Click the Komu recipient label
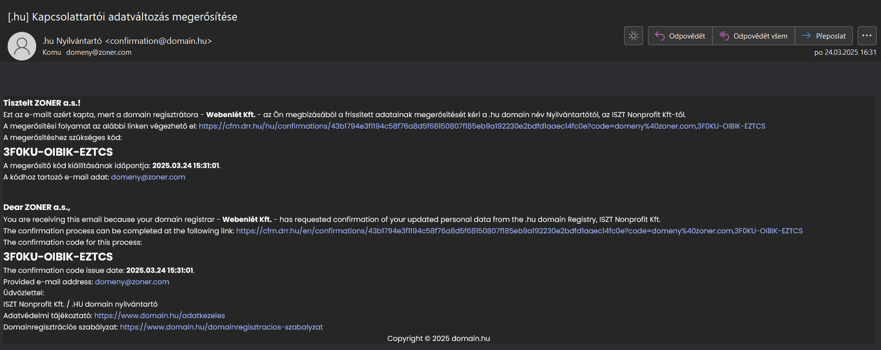Screen dimensions: 881x350 tap(51, 52)
